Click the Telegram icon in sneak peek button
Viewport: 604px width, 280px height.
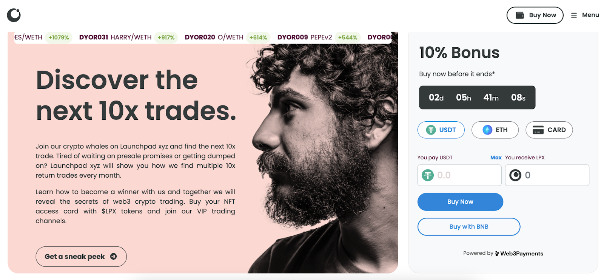click(113, 257)
